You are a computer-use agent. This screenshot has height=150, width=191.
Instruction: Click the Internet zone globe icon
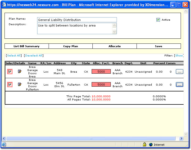151,144
